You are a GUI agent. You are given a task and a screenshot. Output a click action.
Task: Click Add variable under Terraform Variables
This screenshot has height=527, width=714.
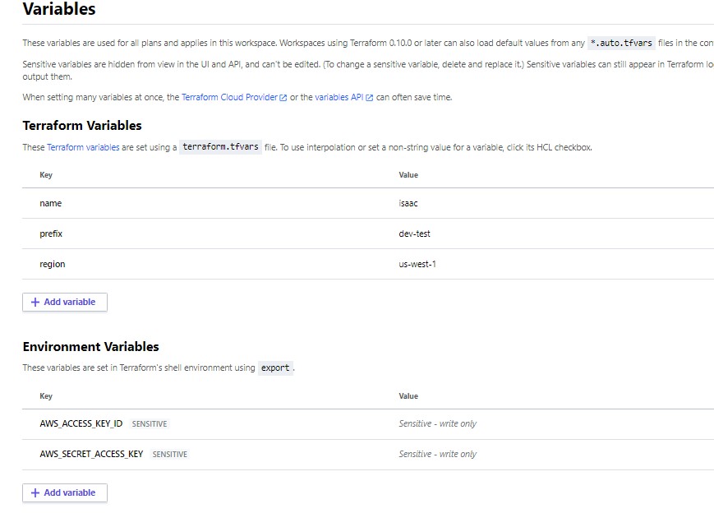pyautogui.click(x=64, y=302)
